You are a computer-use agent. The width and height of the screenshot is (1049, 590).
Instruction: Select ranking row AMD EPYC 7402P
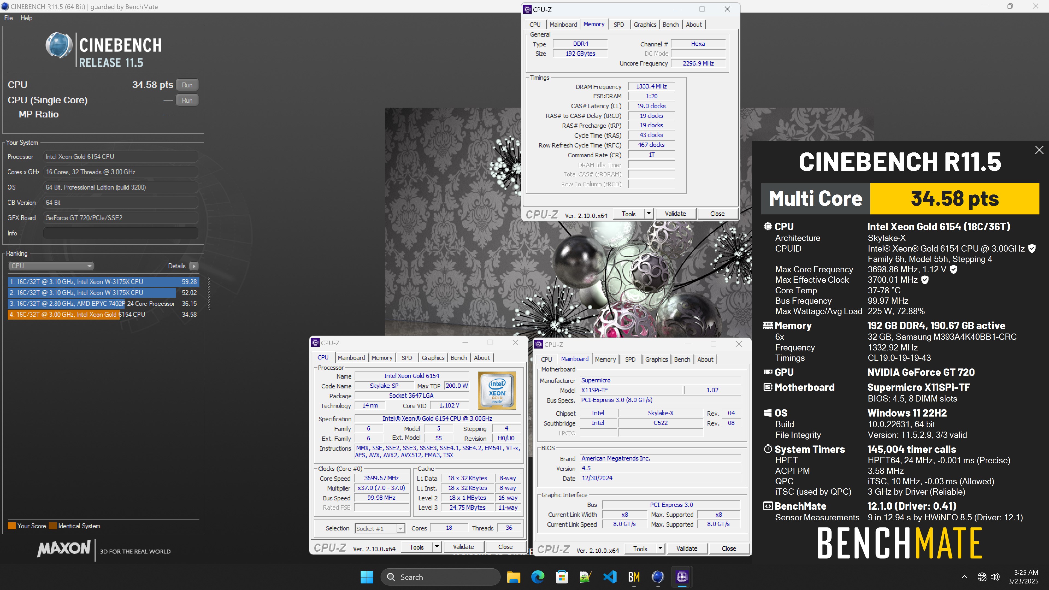[103, 304]
